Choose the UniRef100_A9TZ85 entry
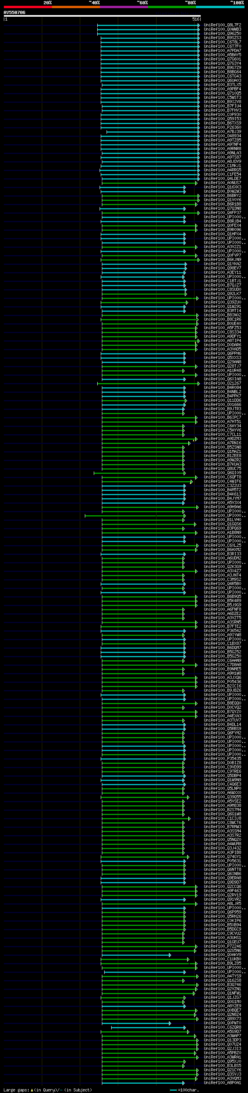 pyautogui.click(x=222, y=140)
